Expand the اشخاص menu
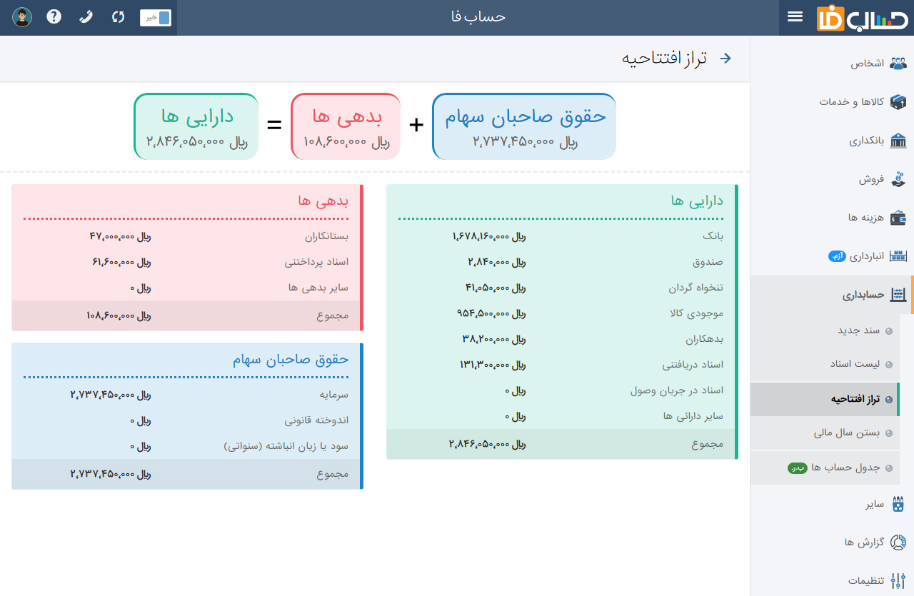This screenshot has height=596, width=914. coord(832,63)
